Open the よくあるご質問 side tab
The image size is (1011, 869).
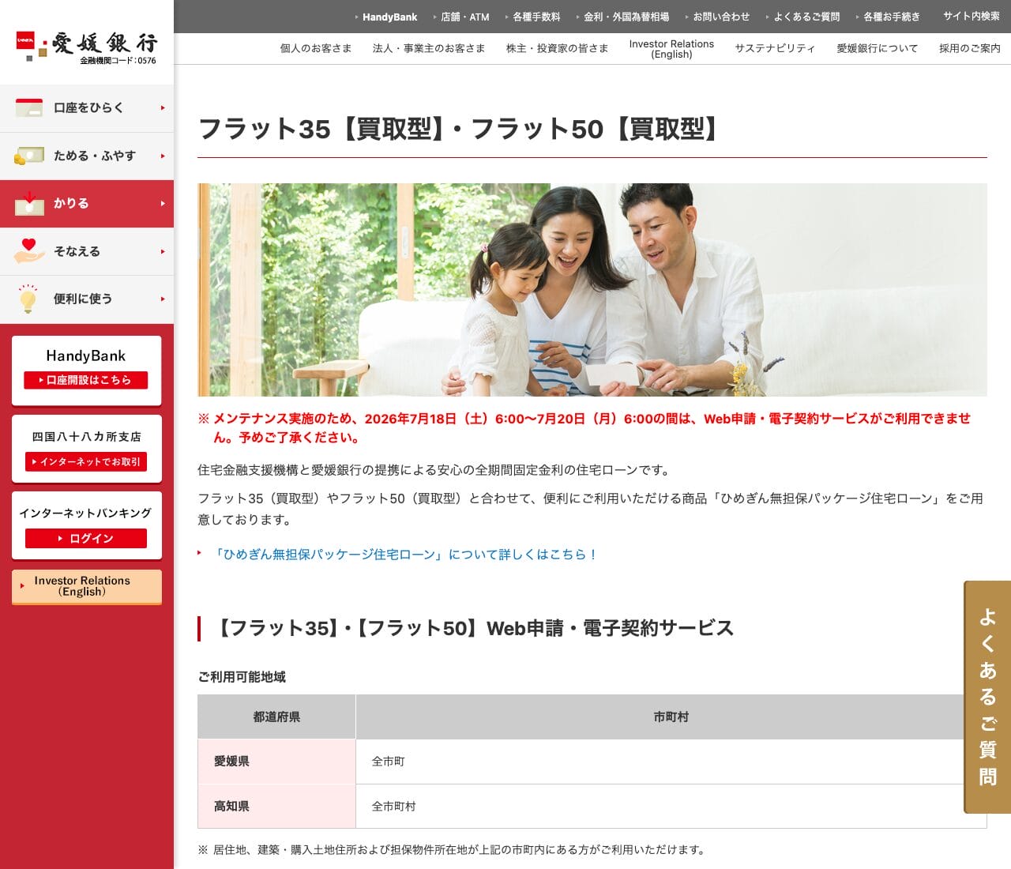click(987, 697)
